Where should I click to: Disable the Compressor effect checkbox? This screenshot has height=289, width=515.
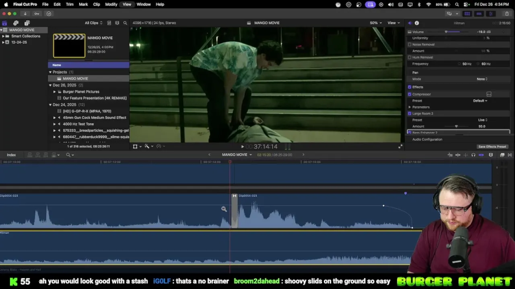click(410, 94)
